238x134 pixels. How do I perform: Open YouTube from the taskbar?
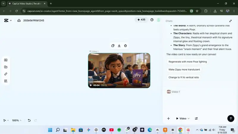click(x=111, y=130)
